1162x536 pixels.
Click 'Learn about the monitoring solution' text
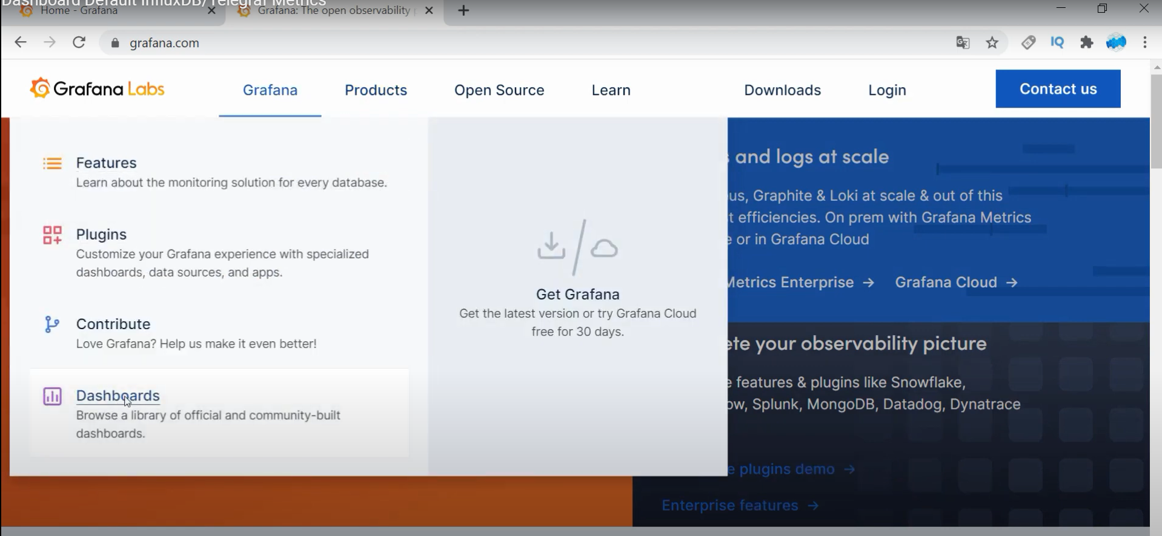(231, 183)
